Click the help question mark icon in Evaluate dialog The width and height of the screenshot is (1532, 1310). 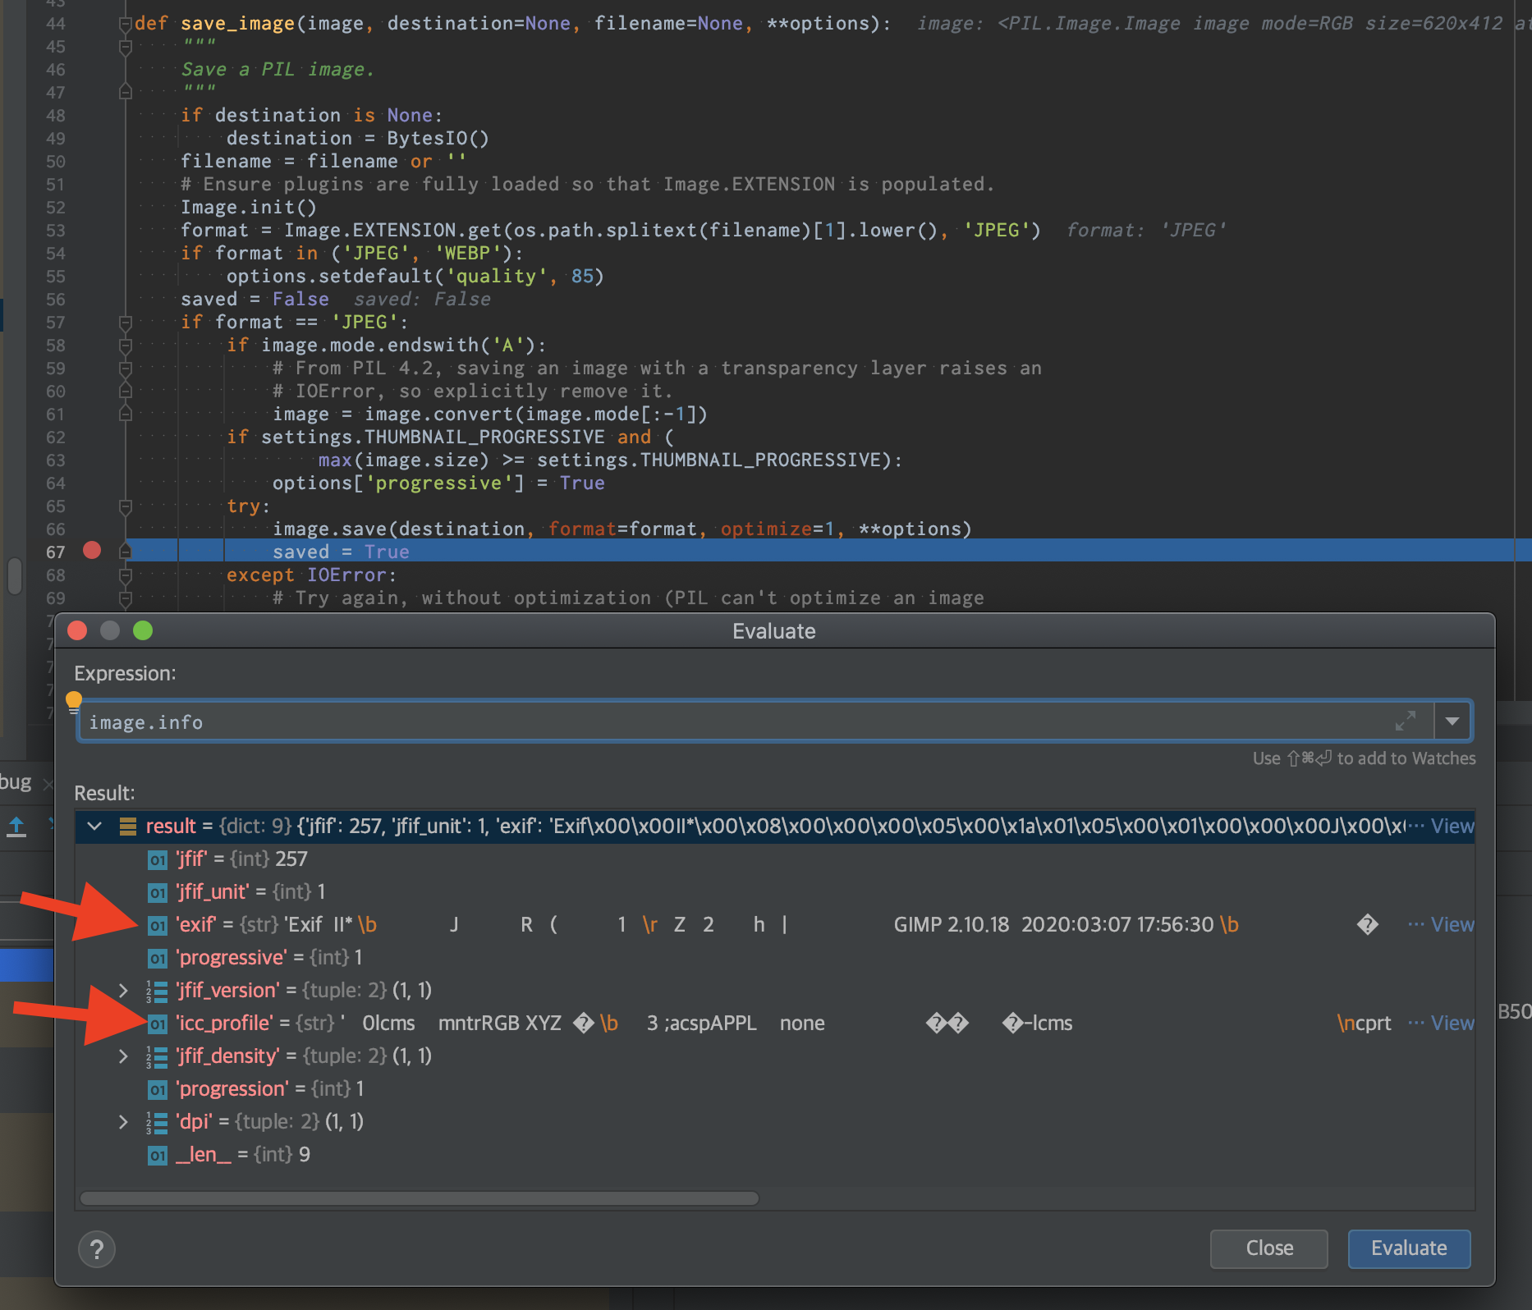(x=97, y=1249)
